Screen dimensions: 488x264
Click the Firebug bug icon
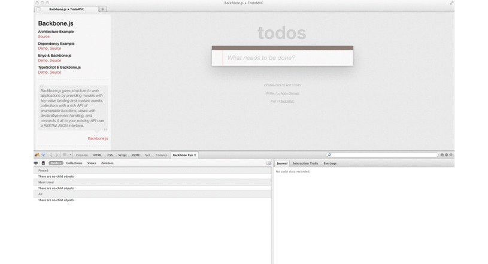tap(37, 155)
